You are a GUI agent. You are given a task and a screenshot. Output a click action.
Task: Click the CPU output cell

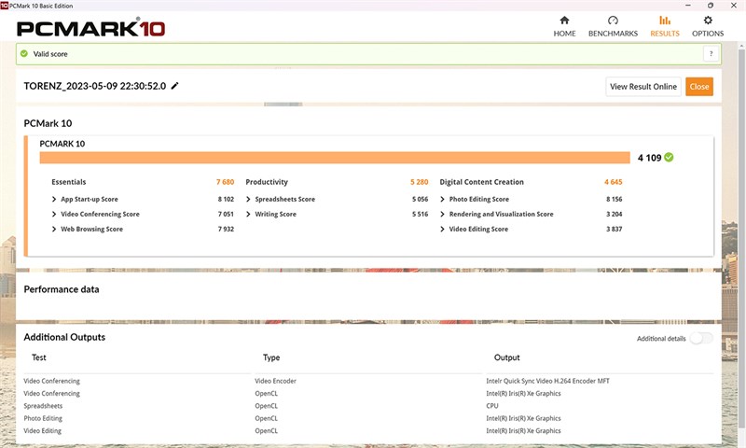492,406
